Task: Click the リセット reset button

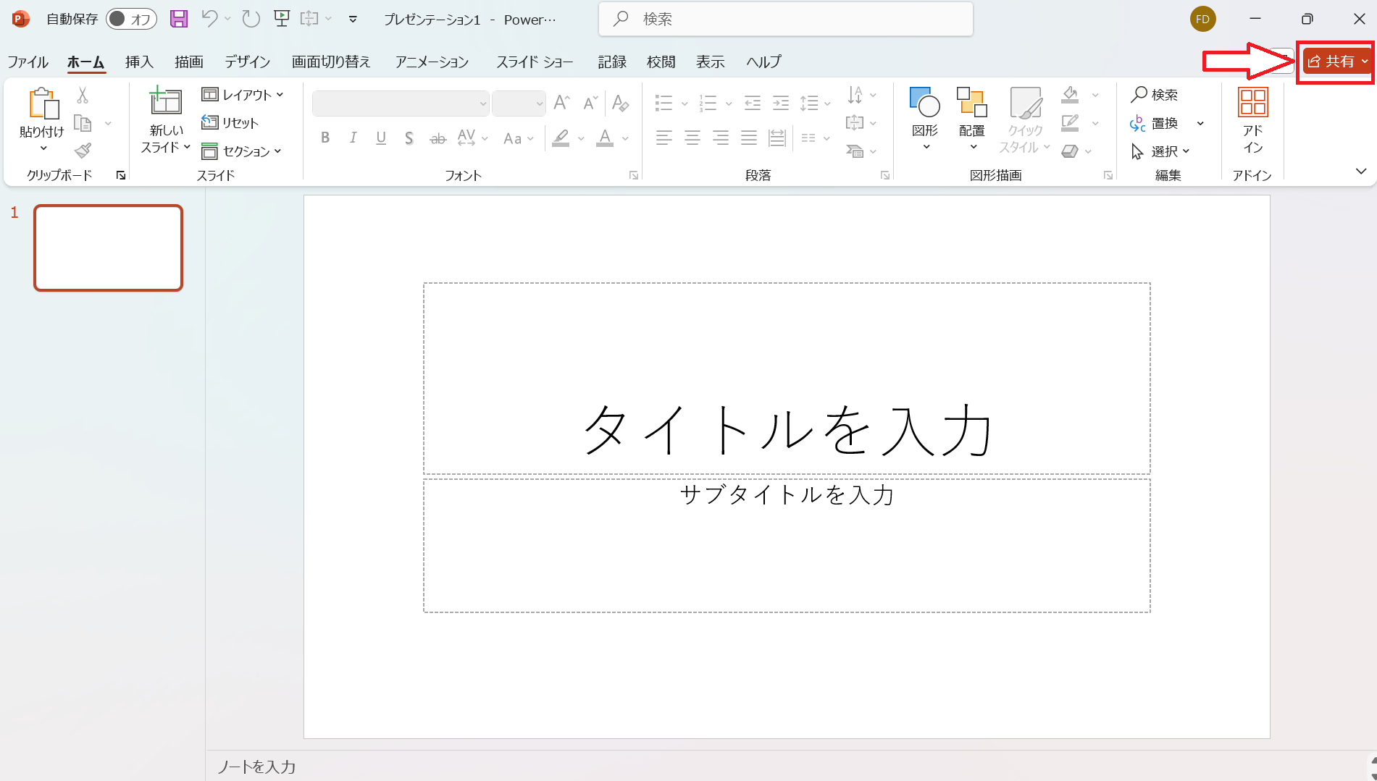Action: tap(230, 122)
